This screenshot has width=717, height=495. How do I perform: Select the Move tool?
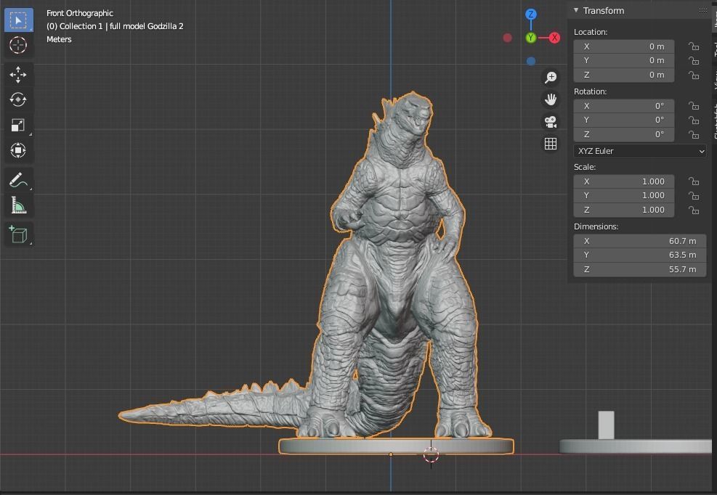pyautogui.click(x=18, y=74)
